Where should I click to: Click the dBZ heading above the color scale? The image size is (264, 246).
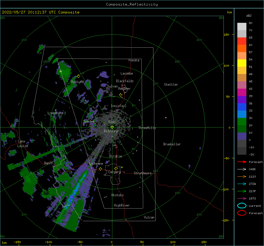tap(249, 16)
